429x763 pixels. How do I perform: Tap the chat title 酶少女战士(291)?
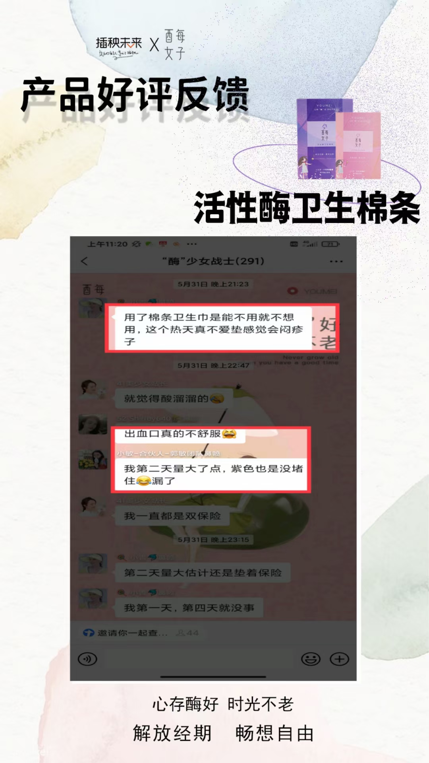click(213, 261)
